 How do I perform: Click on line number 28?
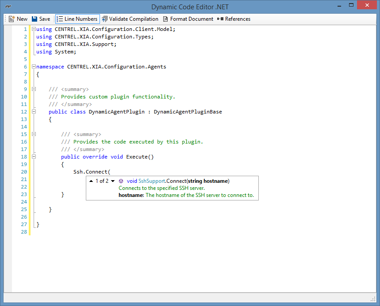(24, 232)
